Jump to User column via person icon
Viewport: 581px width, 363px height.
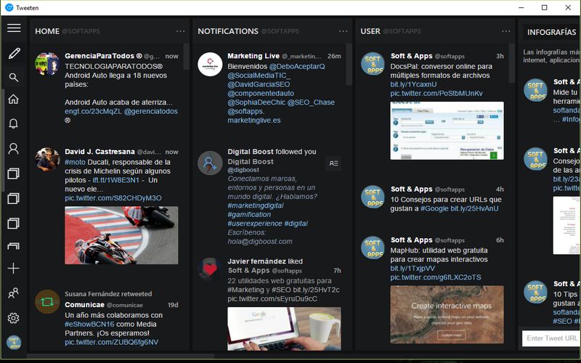(13, 149)
